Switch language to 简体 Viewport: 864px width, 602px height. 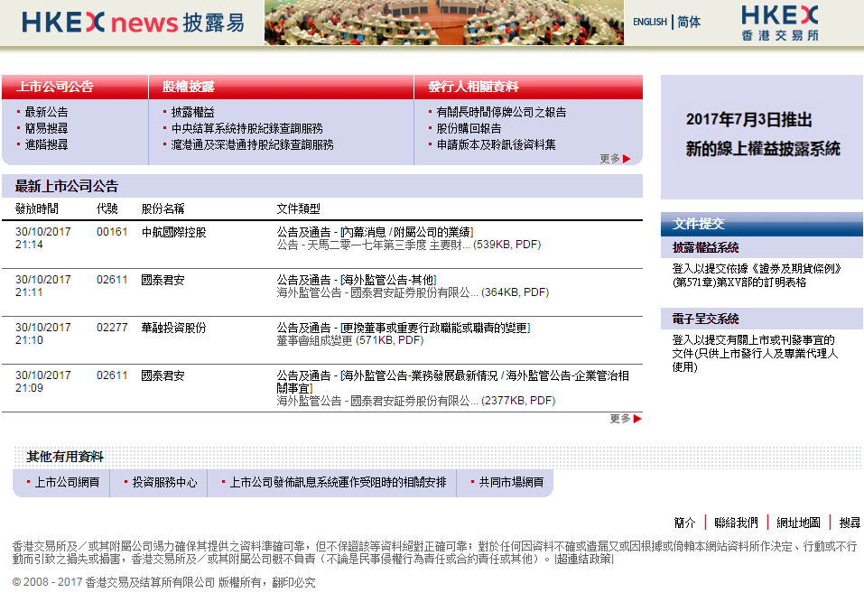pos(689,22)
